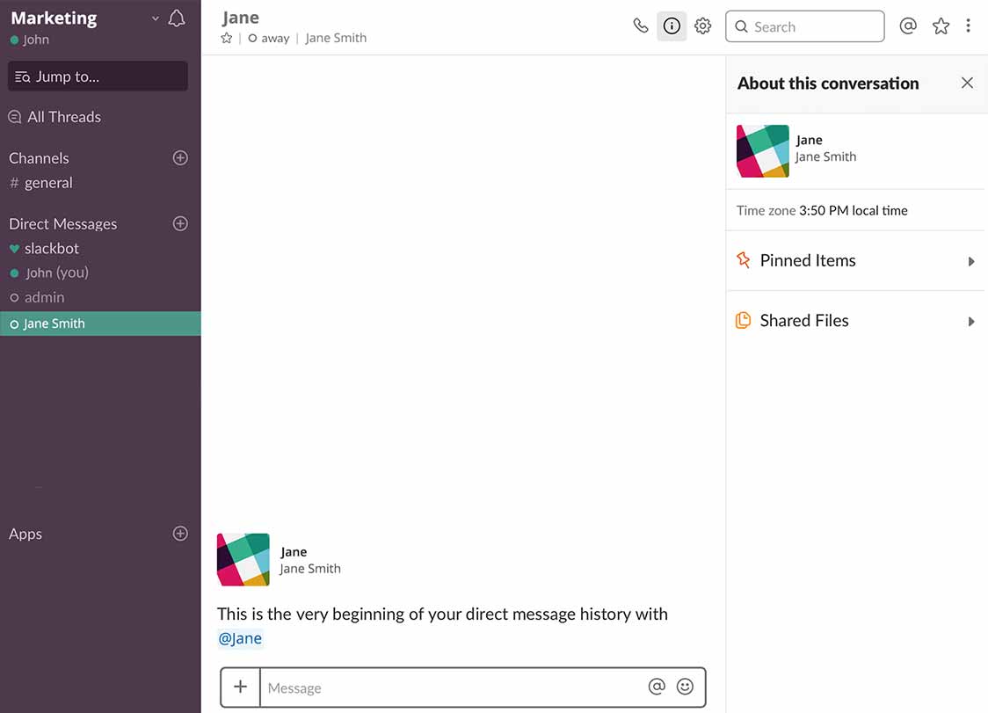
Task: Open starred items list
Action: click(x=941, y=26)
